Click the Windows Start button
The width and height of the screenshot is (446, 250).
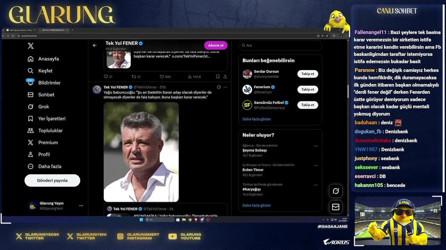[141, 220]
